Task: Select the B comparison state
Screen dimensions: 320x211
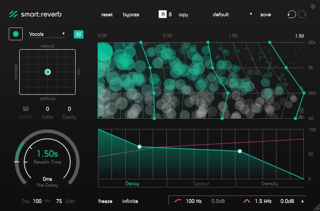Action: [170, 14]
